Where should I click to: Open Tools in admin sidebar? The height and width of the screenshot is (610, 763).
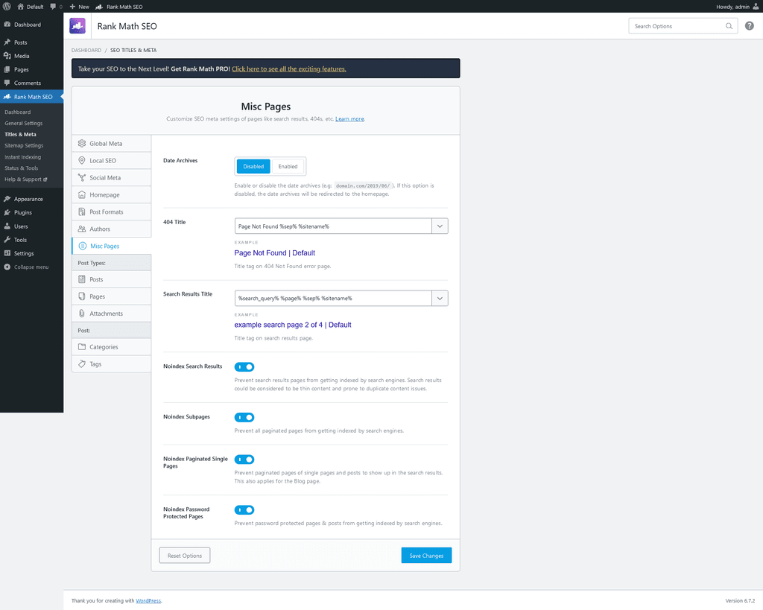click(31, 240)
